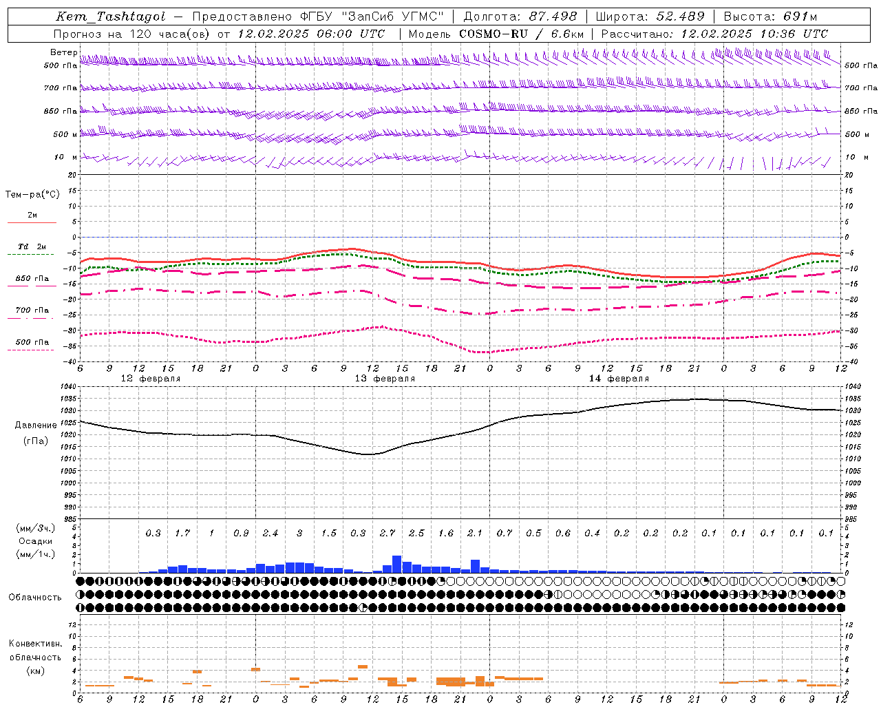Viewport: 881px width, 705px height.
Task: Click the precipitation value '0.7'
Action: [505, 533]
